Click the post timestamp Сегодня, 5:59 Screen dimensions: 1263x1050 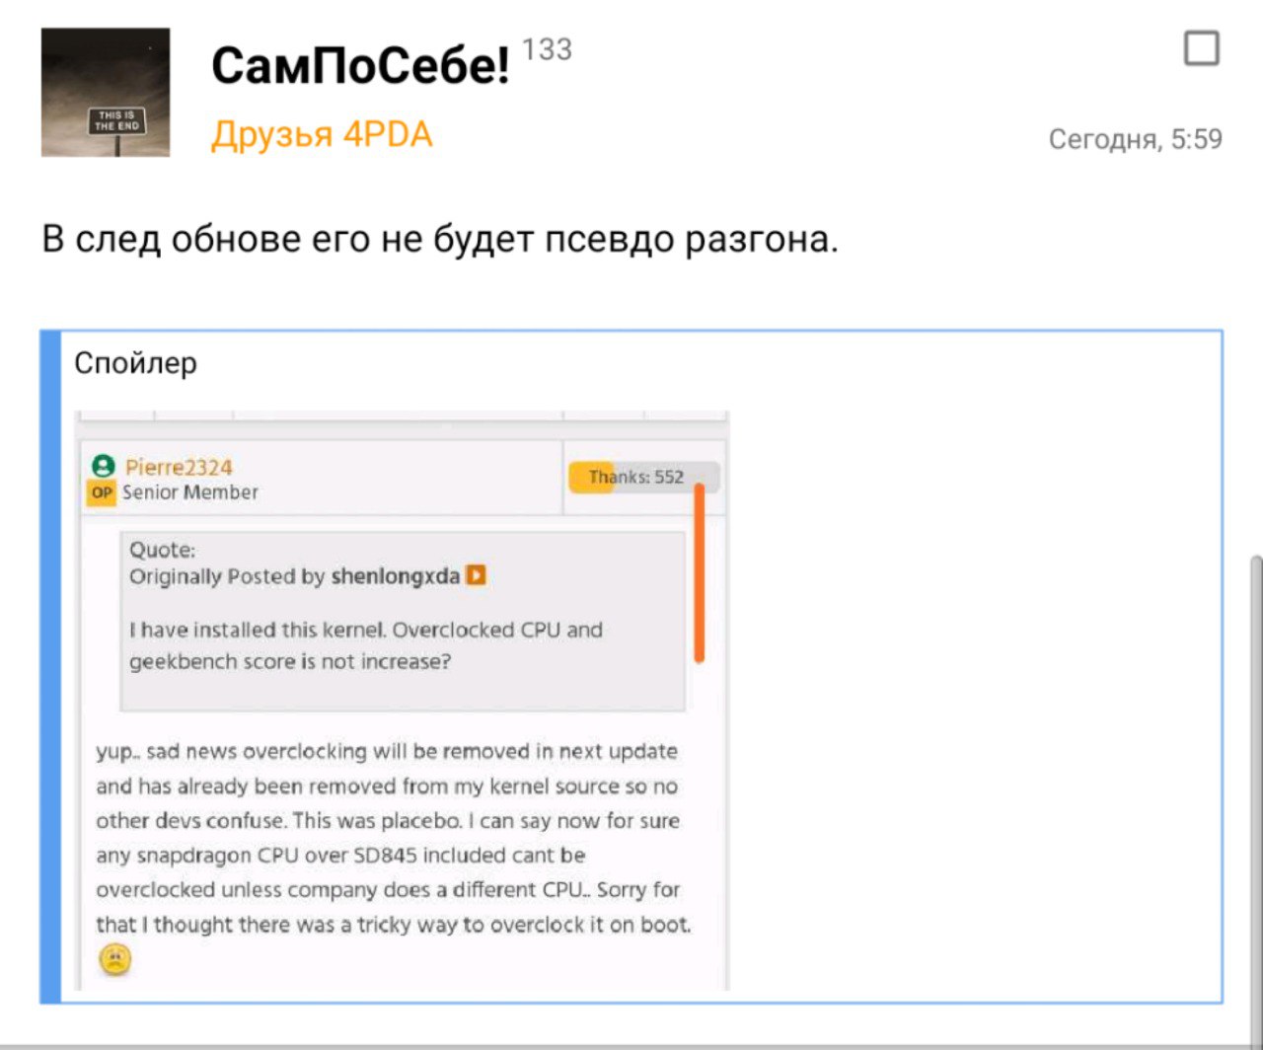pyautogui.click(x=1135, y=139)
